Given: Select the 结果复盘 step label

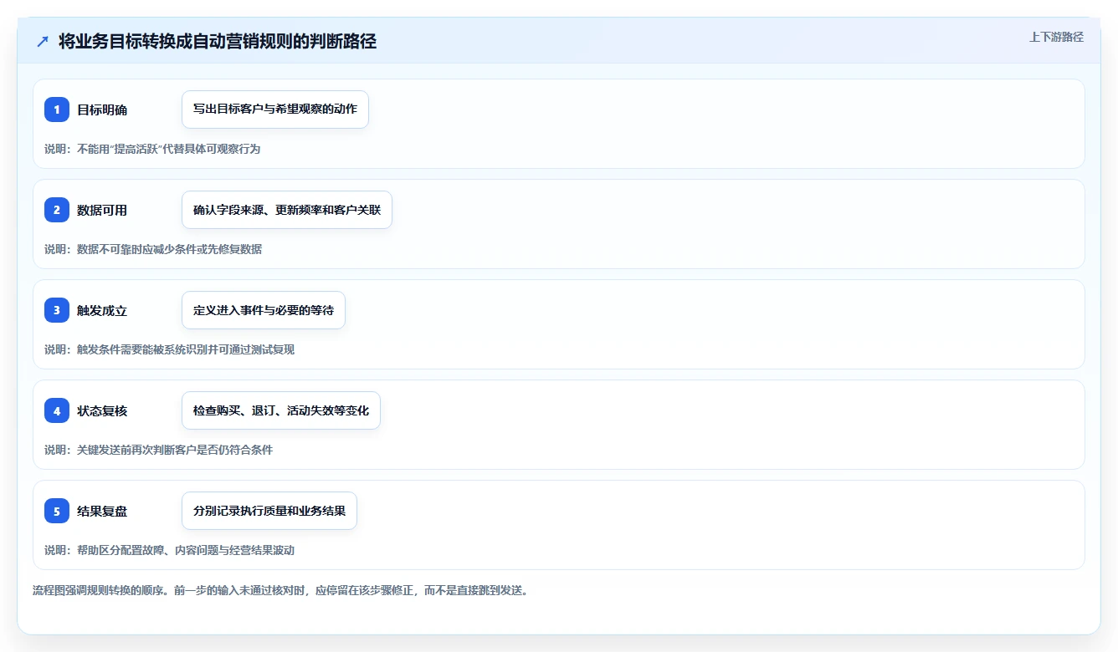Looking at the screenshot, I should 102,511.
